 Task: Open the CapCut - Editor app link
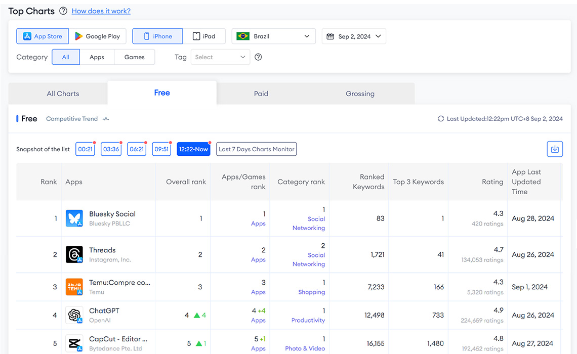point(118,339)
